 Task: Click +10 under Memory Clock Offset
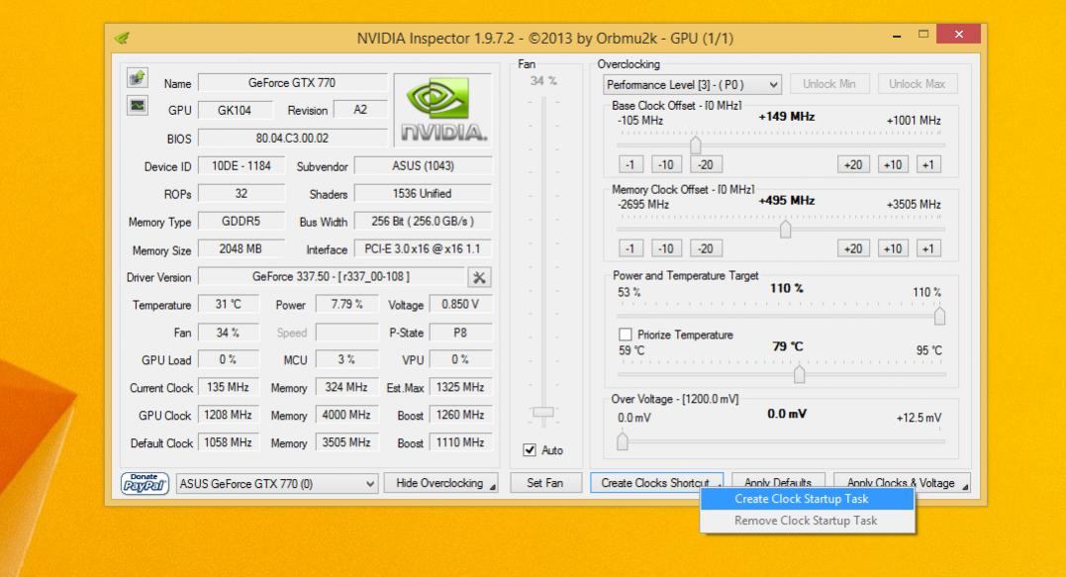(x=893, y=248)
